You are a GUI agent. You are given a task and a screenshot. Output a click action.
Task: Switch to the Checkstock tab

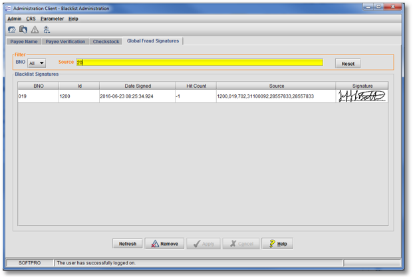tap(106, 42)
